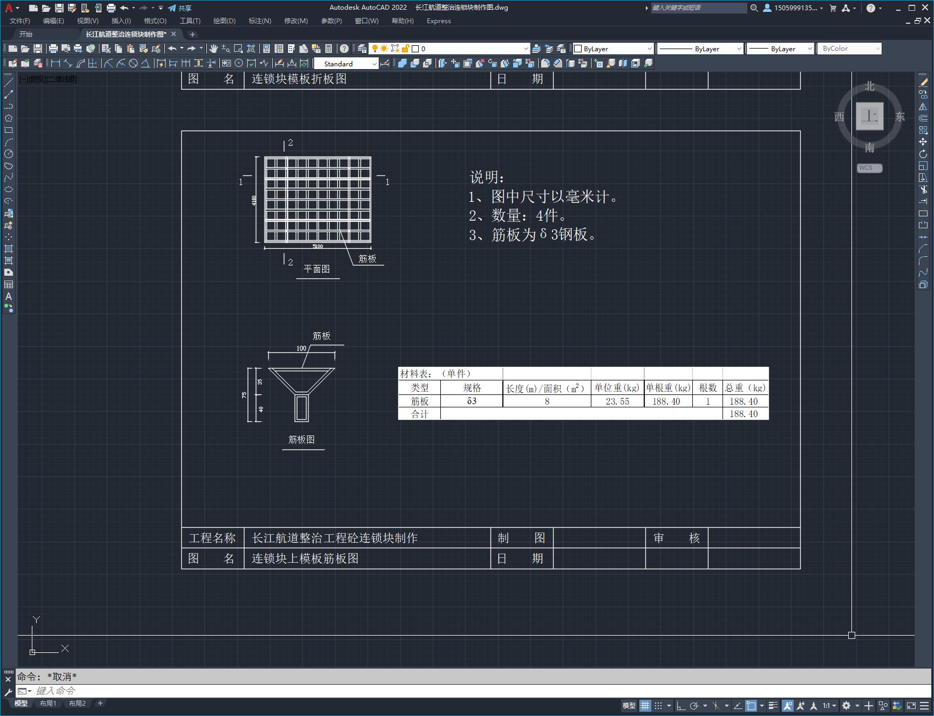Switch to the 开始 tab
This screenshot has height=716, width=934.
[26, 34]
